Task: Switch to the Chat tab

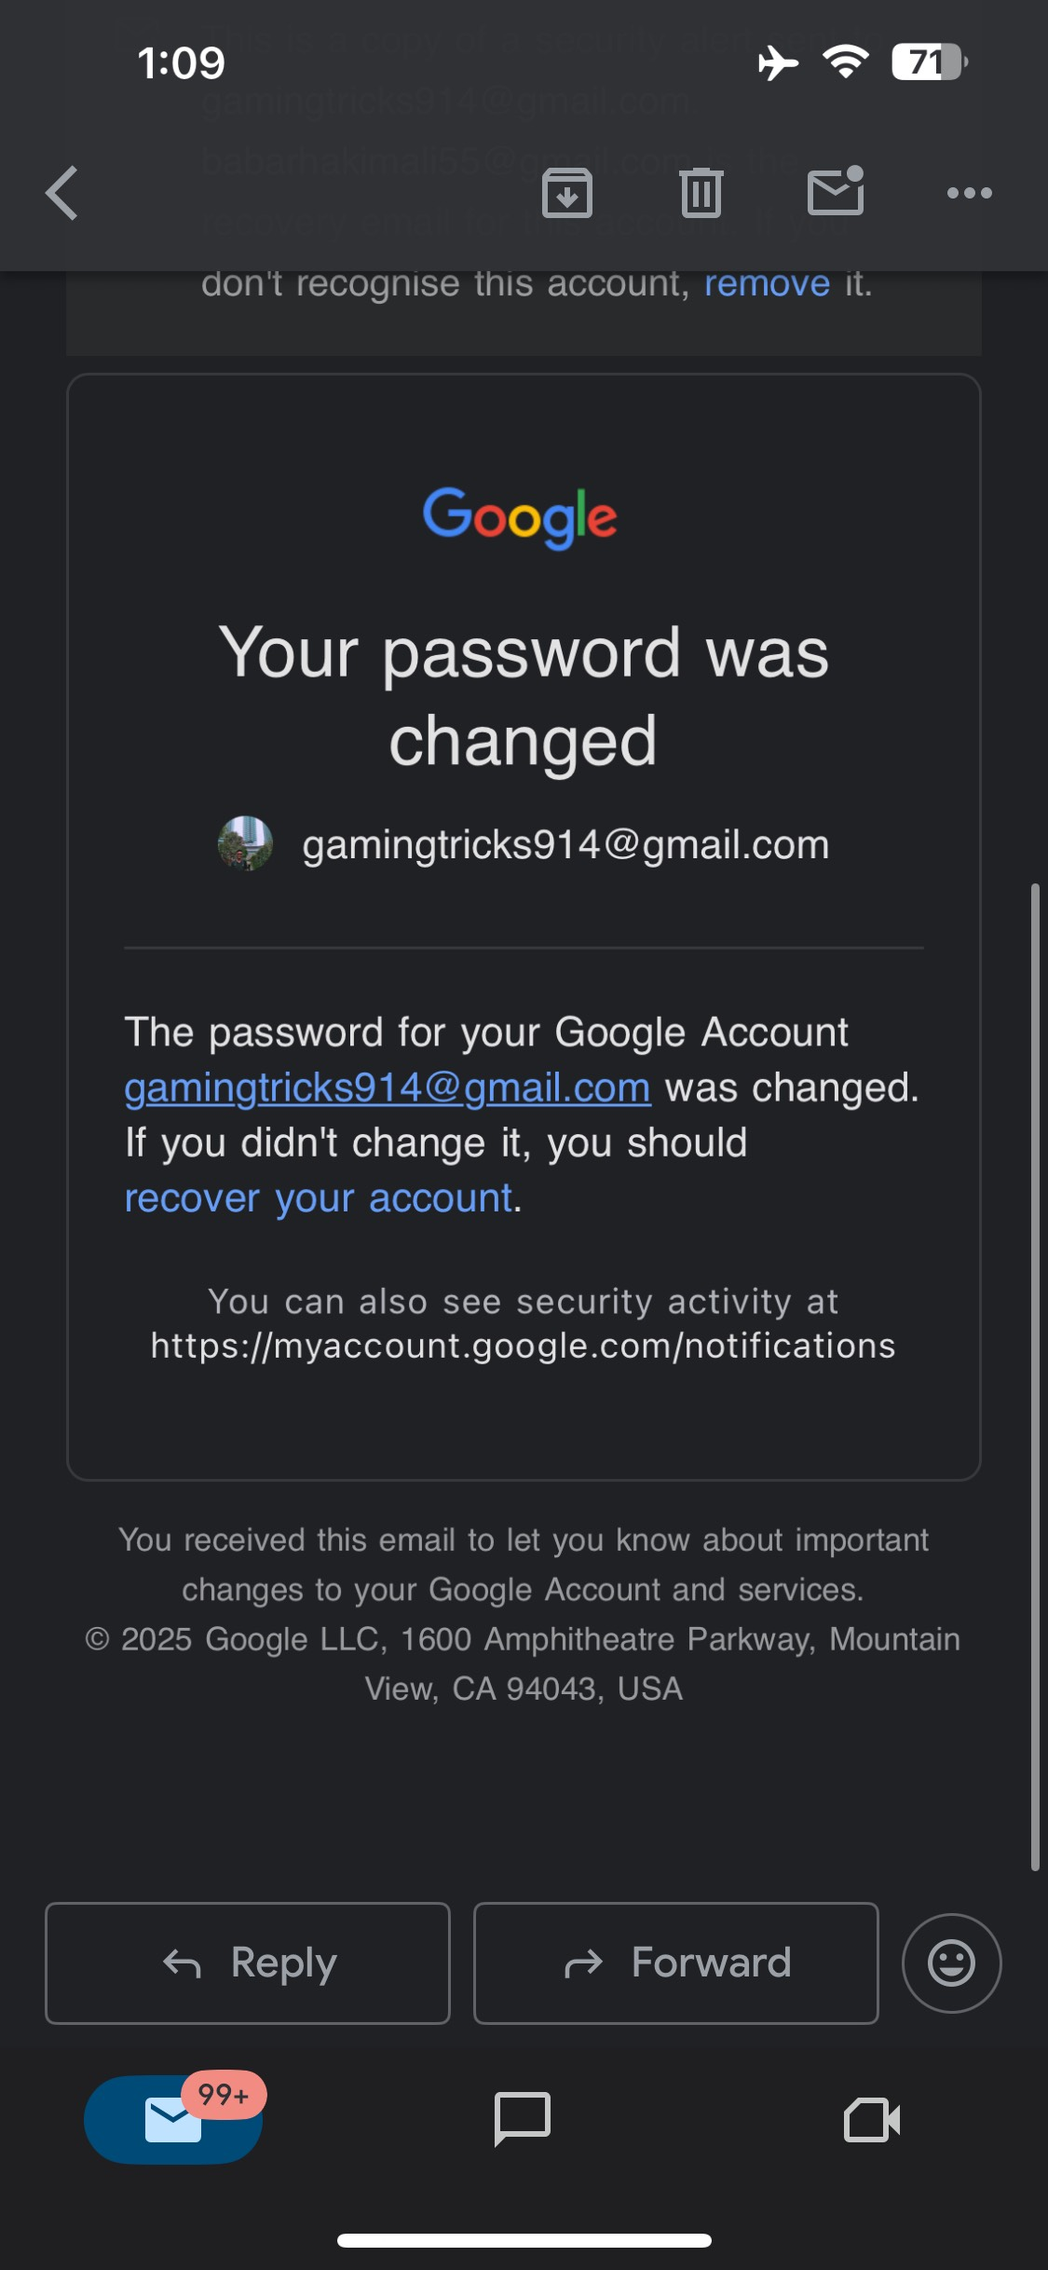Action: (523, 2119)
